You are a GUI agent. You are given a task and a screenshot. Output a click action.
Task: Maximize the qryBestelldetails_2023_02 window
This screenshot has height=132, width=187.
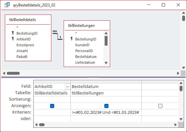[x=163, y=5]
